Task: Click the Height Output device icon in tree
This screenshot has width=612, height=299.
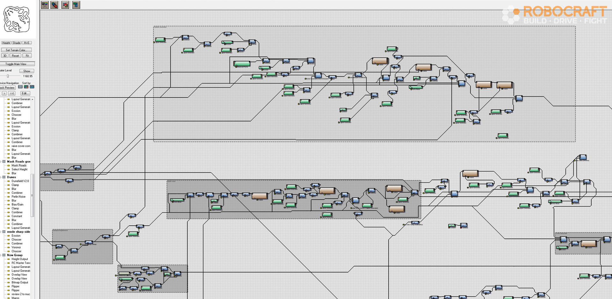Action: (9, 259)
